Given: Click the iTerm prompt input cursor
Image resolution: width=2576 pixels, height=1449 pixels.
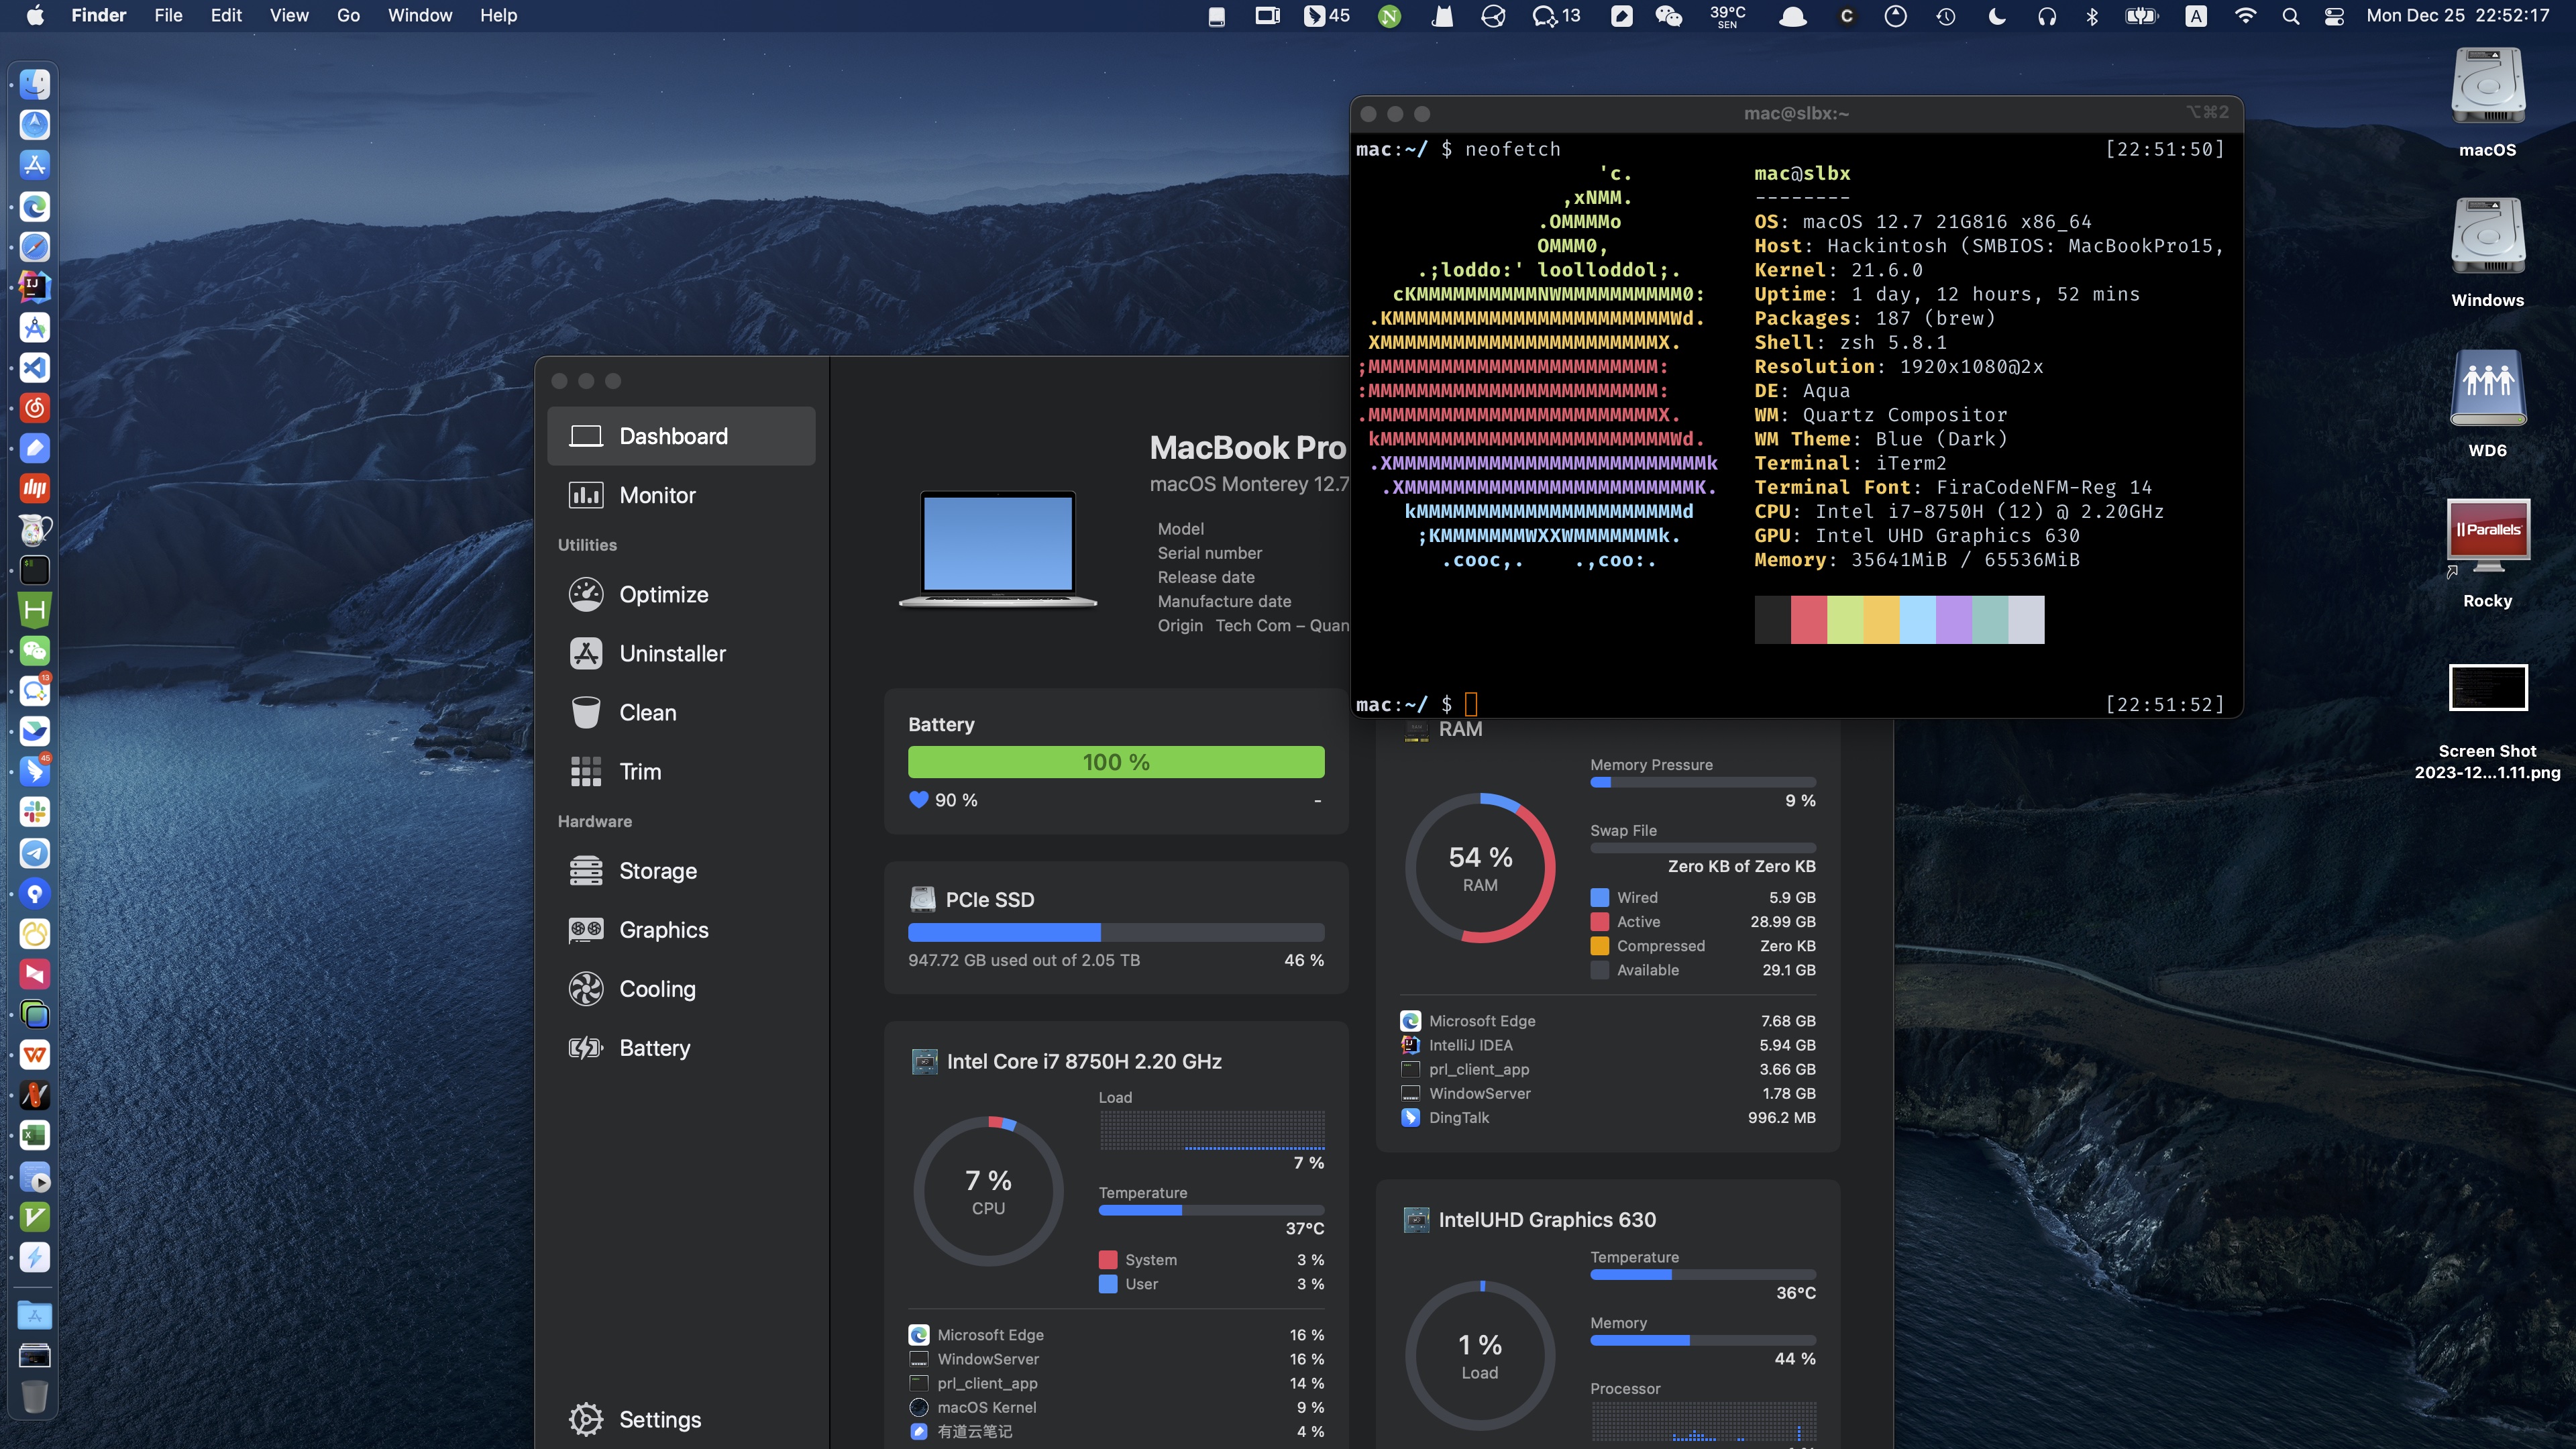Looking at the screenshot, I should (x=1471, y=704).
